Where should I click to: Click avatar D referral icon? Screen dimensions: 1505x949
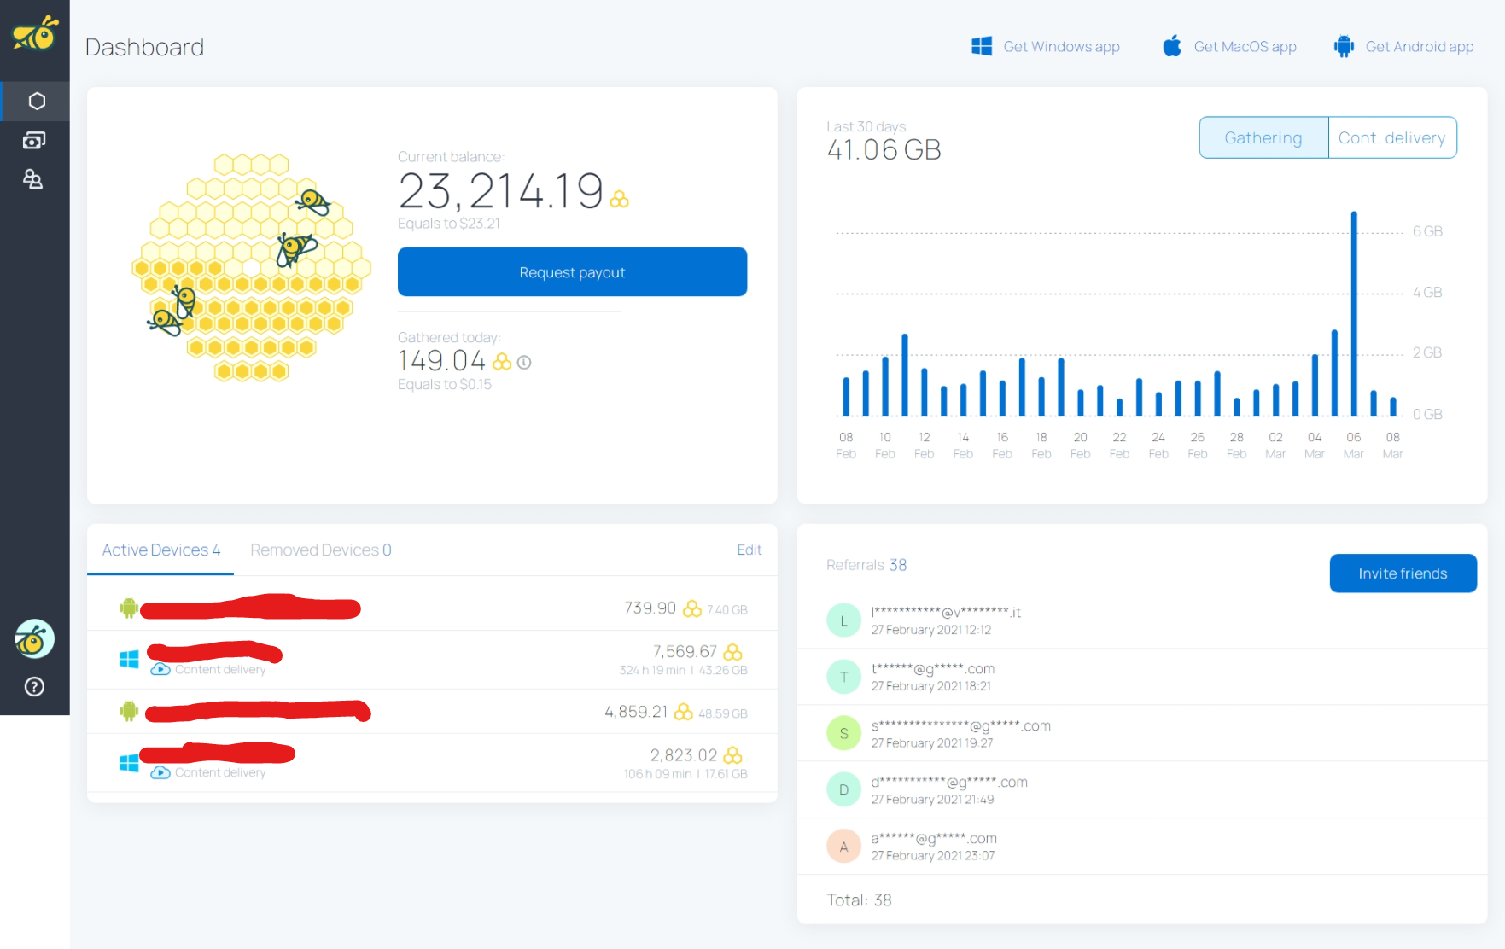(843, 789)
